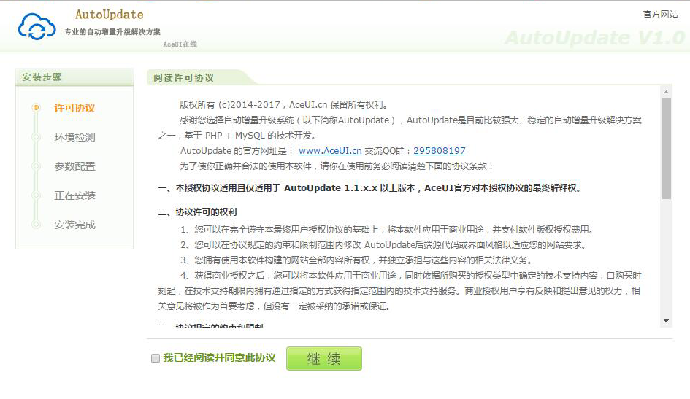The width and height of the screenshot is (690, 399).
Task: Click the license scrollbar up arrow
Action: [x=666, y=92]
